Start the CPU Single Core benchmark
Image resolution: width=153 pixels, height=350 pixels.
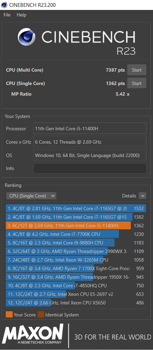pos(137,83)
